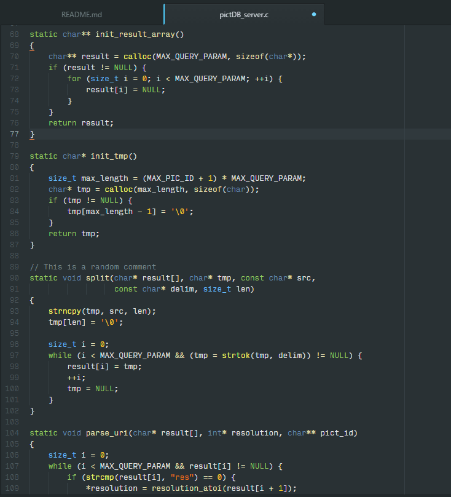Click line number 90 in the gutter
451x497 pixels.
[x=14, y=278]
